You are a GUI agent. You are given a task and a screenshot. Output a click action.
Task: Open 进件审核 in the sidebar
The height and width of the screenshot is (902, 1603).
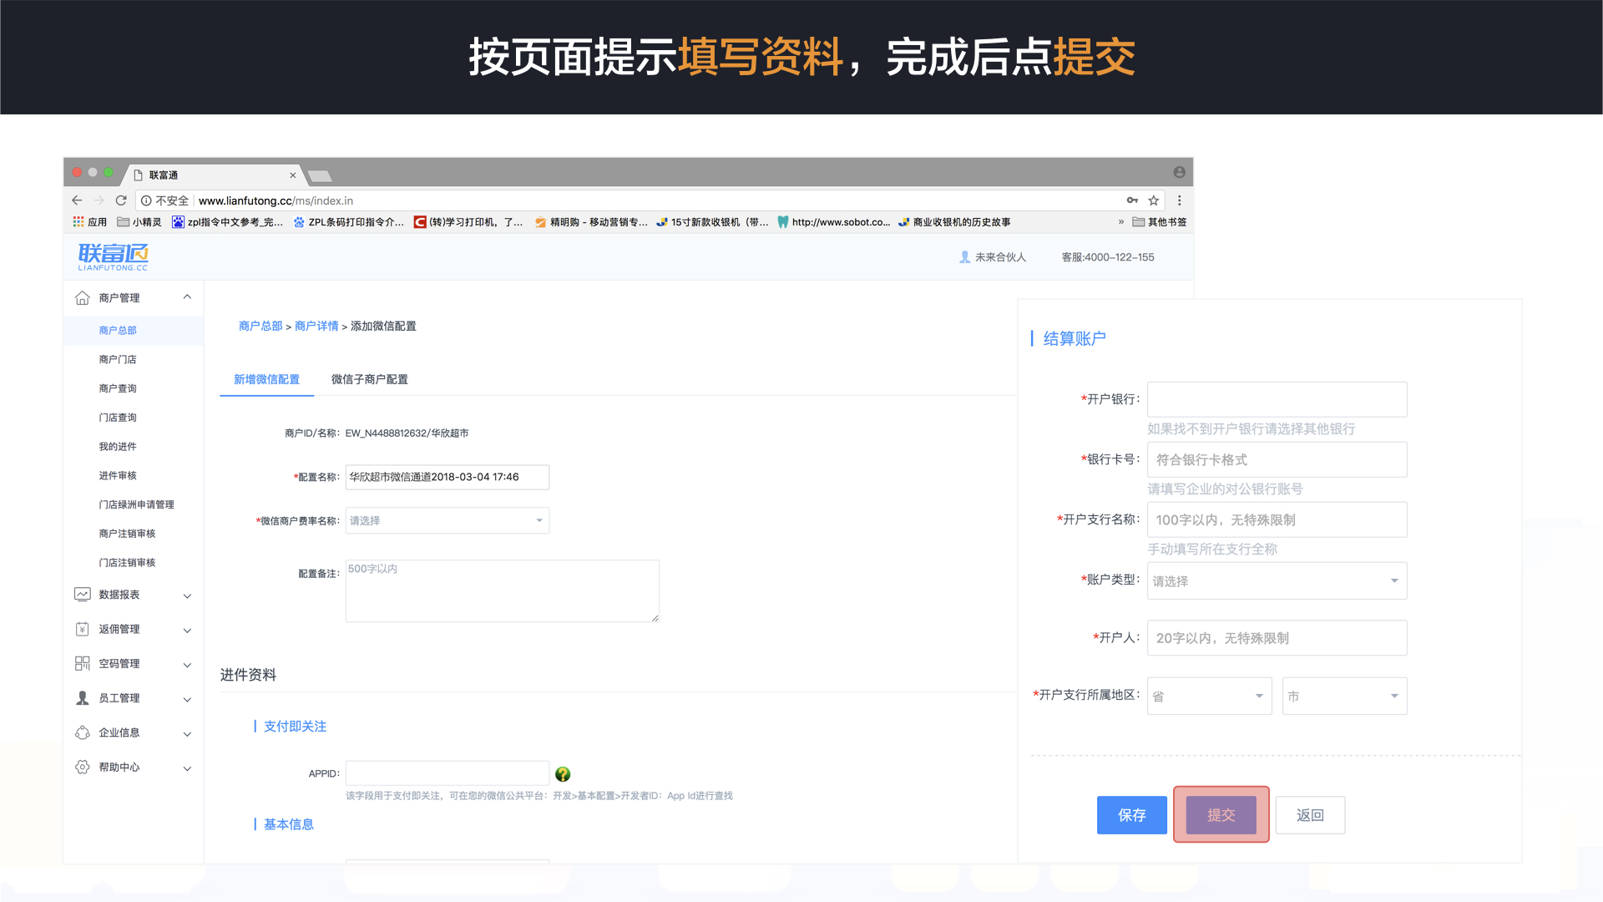tap(118, 475)
